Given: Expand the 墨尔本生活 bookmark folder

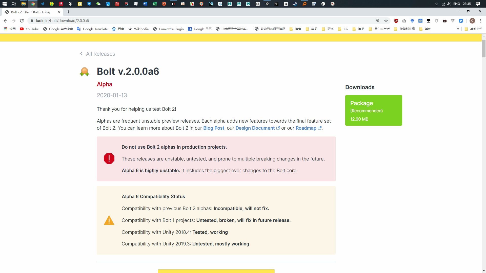Looking at the screenshot, I should 379,29.
